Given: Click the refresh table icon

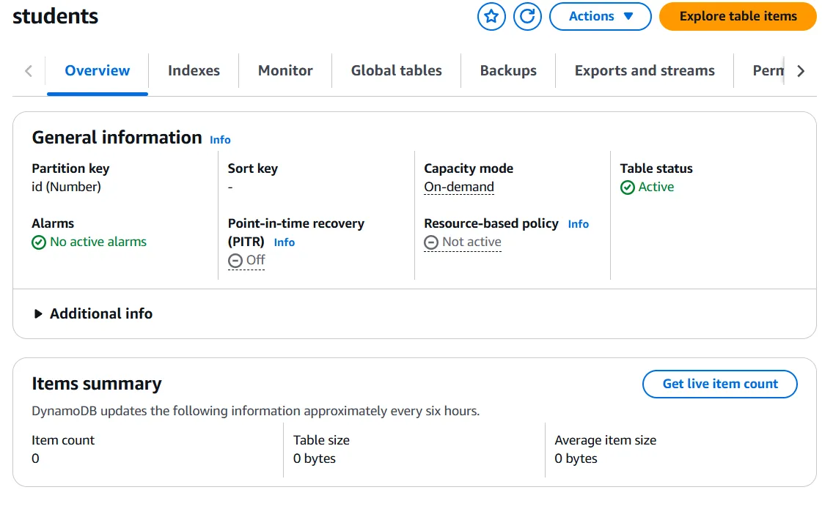Looking at the screenshot, I should tap(526, 16).
